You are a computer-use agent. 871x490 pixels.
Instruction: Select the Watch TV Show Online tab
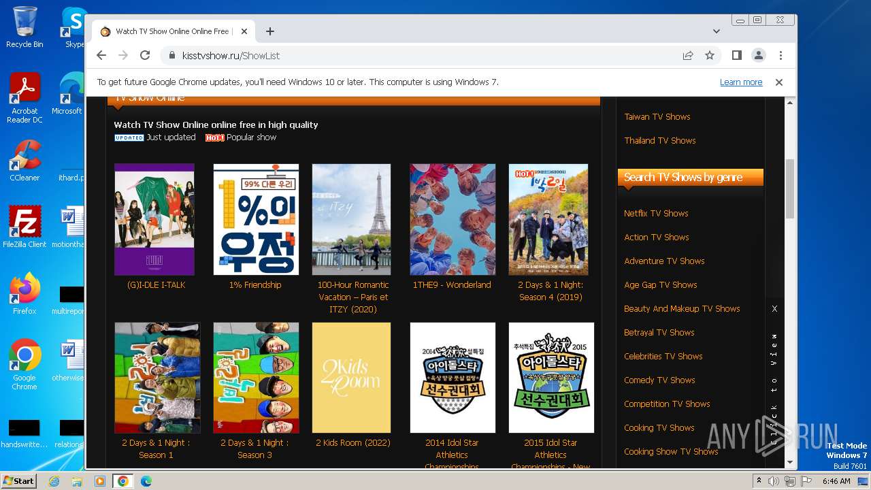[x=174, y=31]
